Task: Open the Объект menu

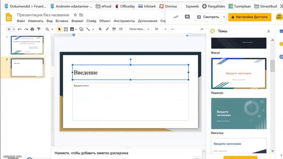Action: [105, 21]
